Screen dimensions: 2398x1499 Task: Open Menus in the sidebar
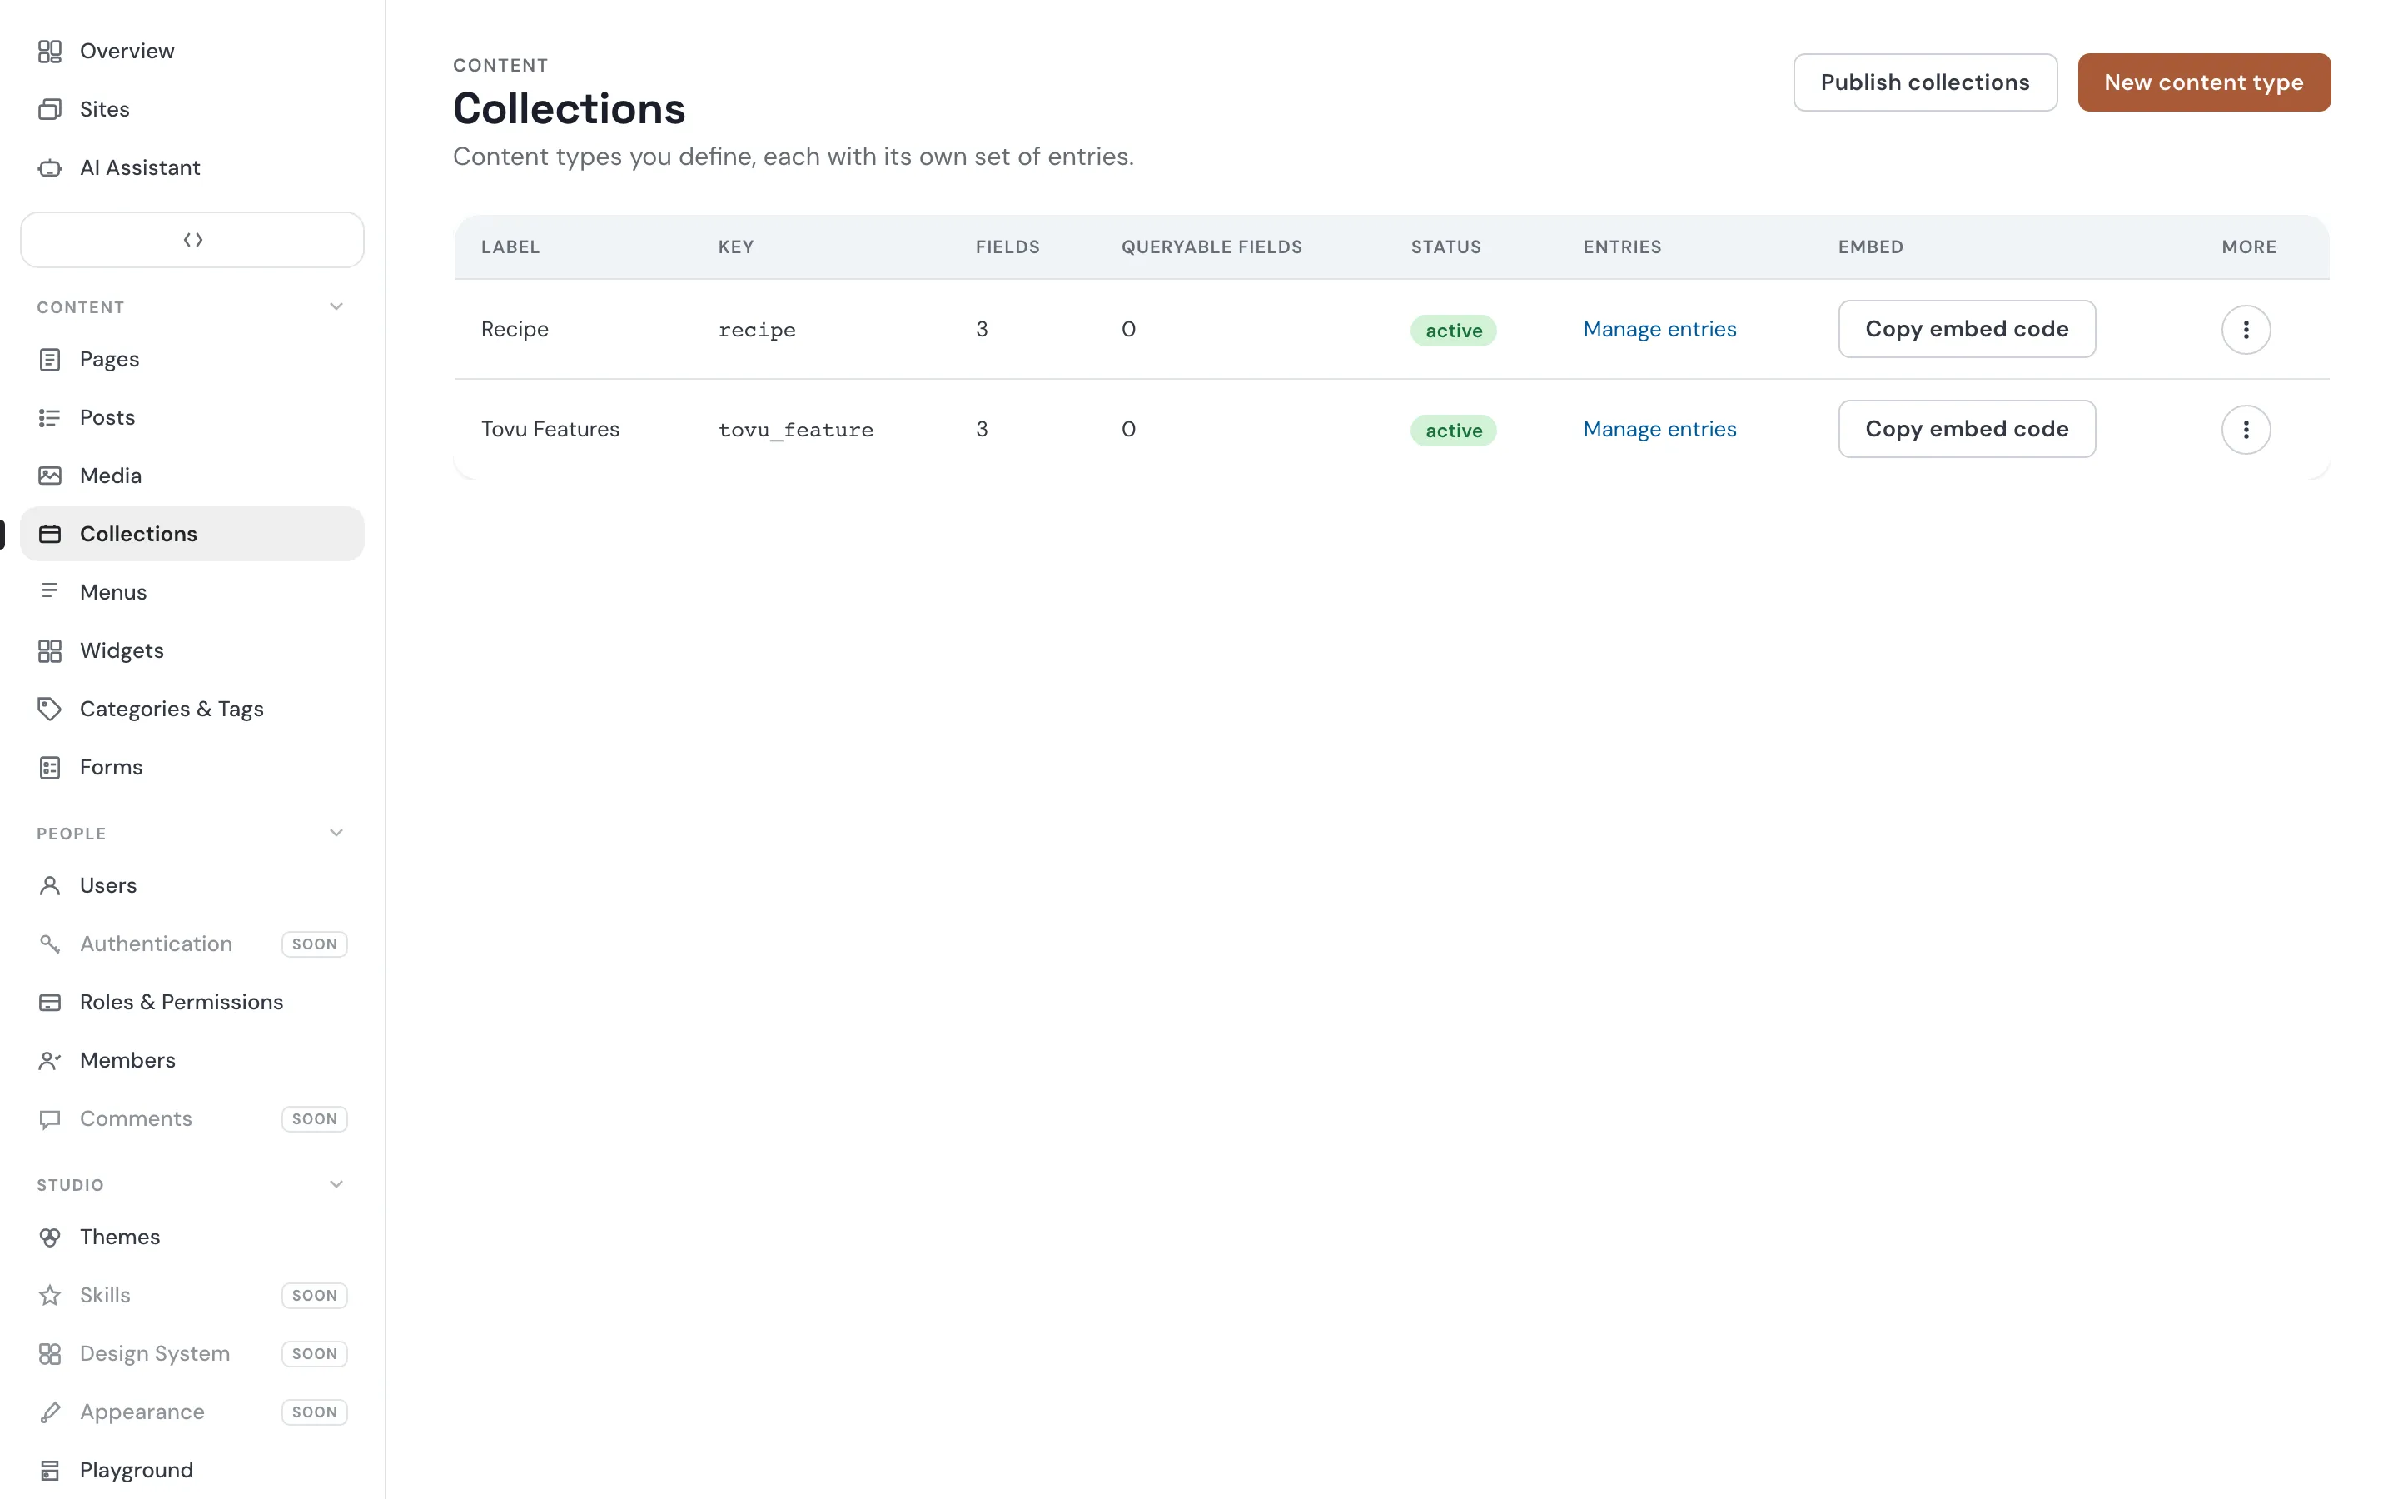coord(192,592)
